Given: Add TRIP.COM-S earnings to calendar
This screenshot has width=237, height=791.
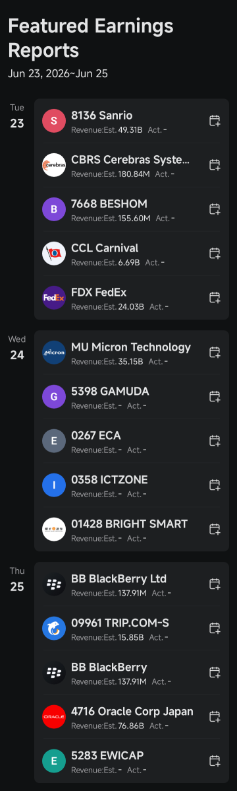Looking at the screenshot, I should [215, 628].
